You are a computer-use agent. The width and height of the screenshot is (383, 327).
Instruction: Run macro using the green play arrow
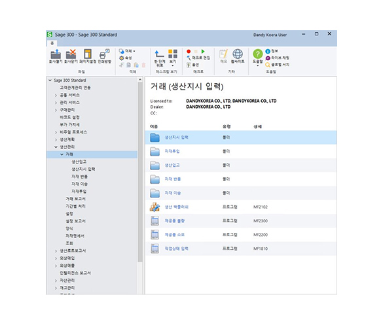point(203,51)
